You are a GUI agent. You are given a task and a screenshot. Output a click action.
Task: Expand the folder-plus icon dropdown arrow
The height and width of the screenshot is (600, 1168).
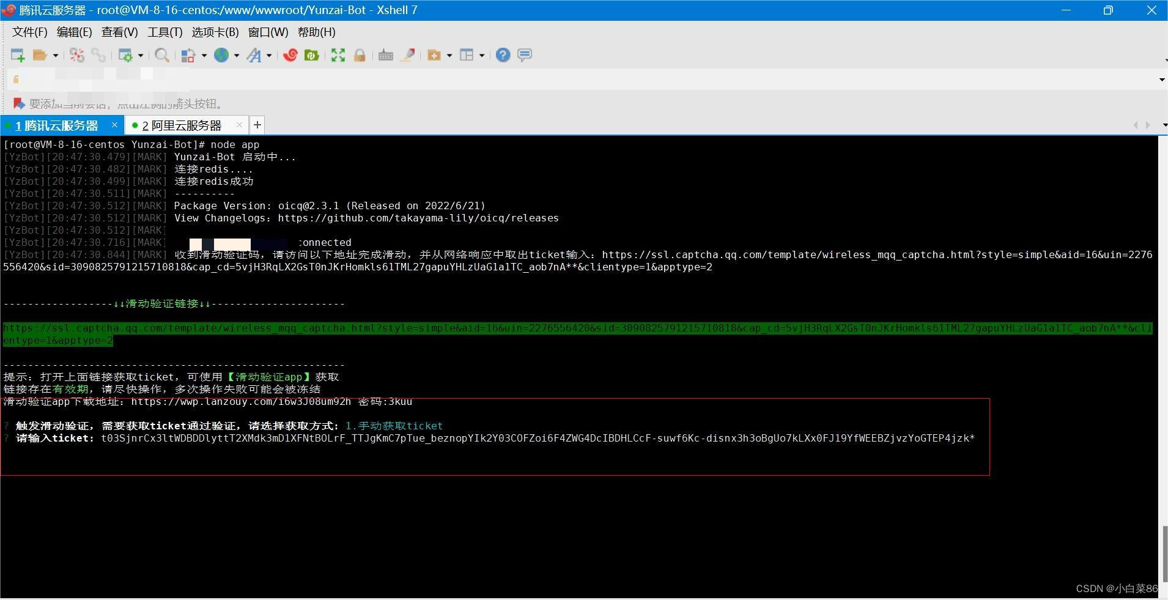(x=449, y=55)
